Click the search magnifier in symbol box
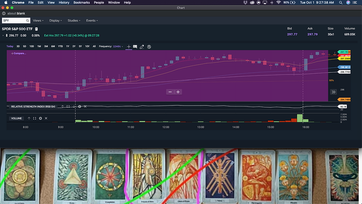 click(28, 21)
